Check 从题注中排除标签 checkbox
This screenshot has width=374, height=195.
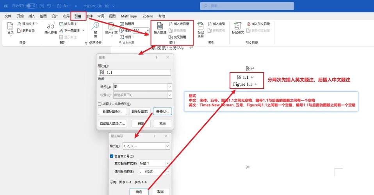pos(100,104)
